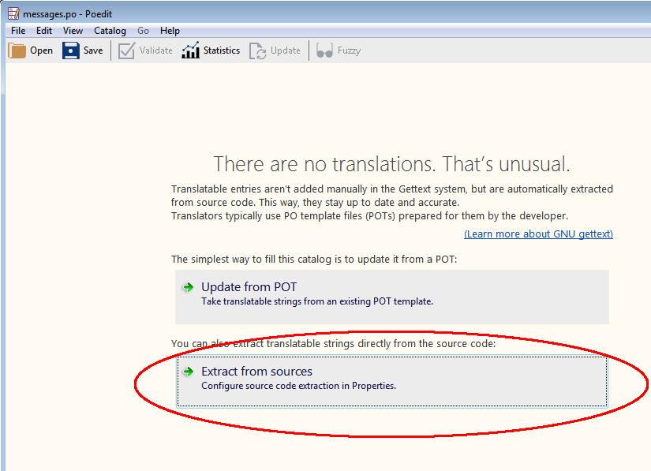Click green arrow beside Update from POT

point(188,287)
